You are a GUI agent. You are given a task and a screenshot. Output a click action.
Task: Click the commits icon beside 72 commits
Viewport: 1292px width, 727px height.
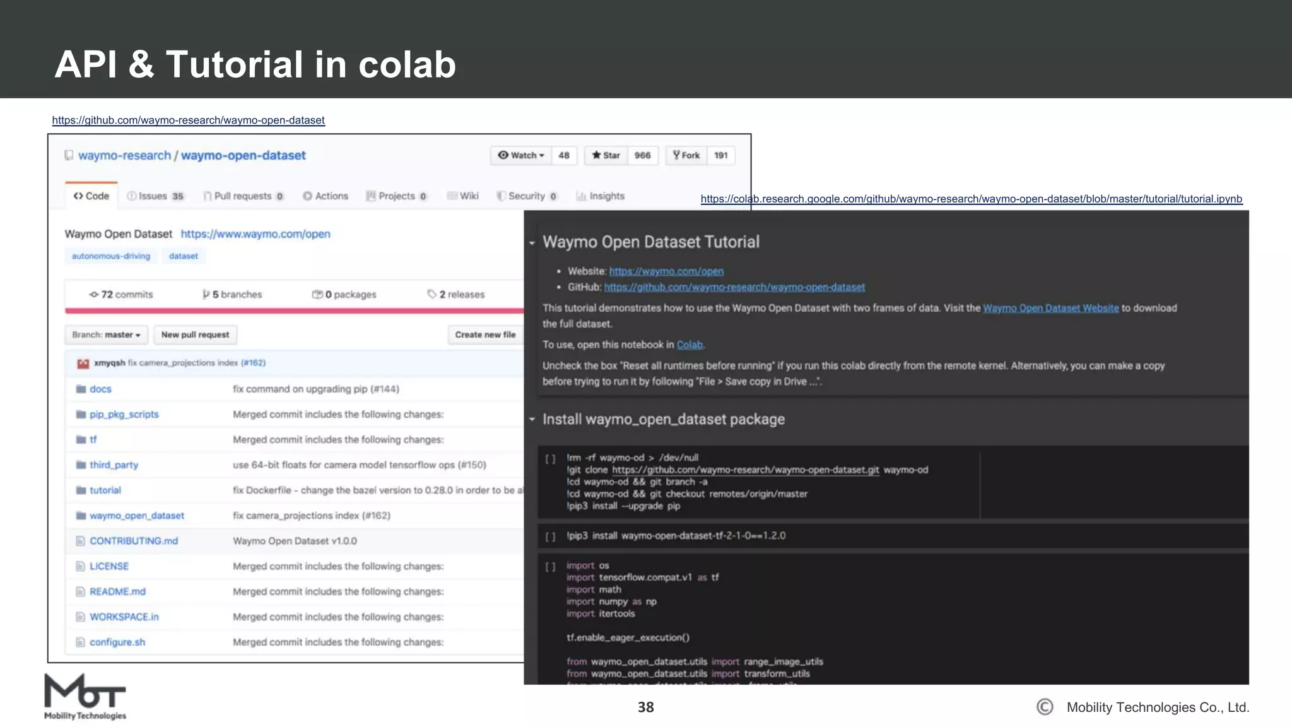pyautogui.click(x=94, y=295)
